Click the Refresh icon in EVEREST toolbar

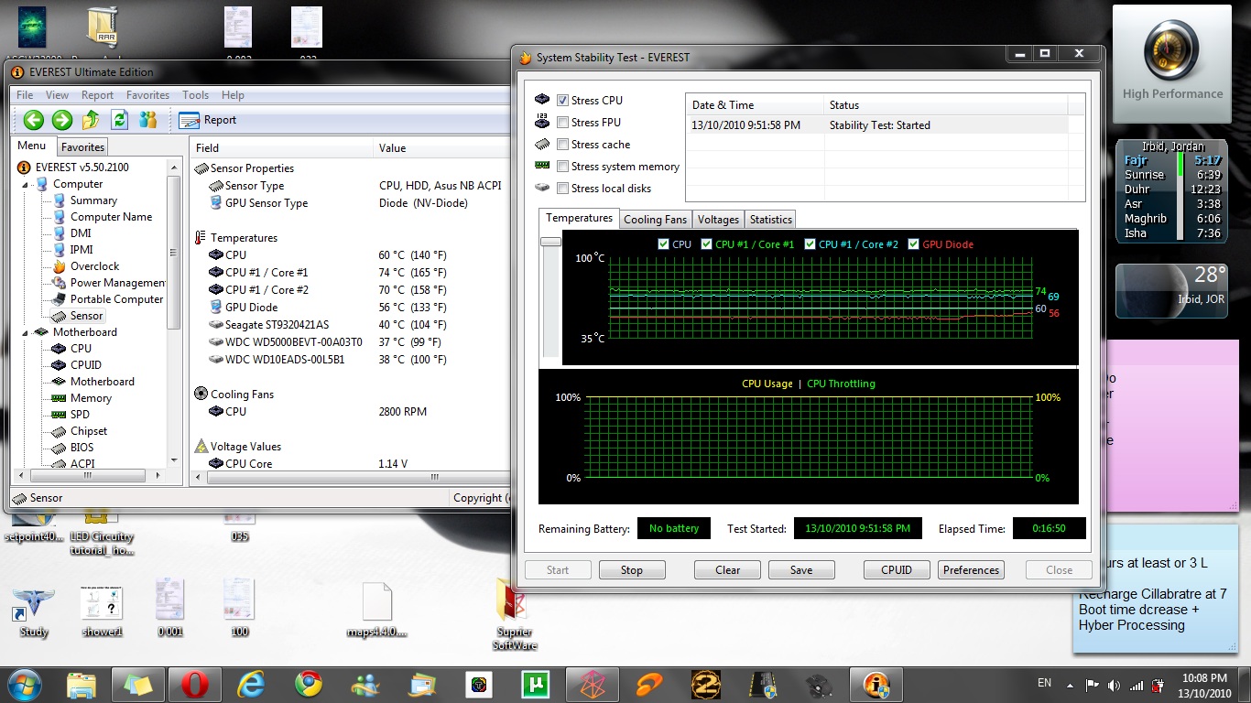119,120
